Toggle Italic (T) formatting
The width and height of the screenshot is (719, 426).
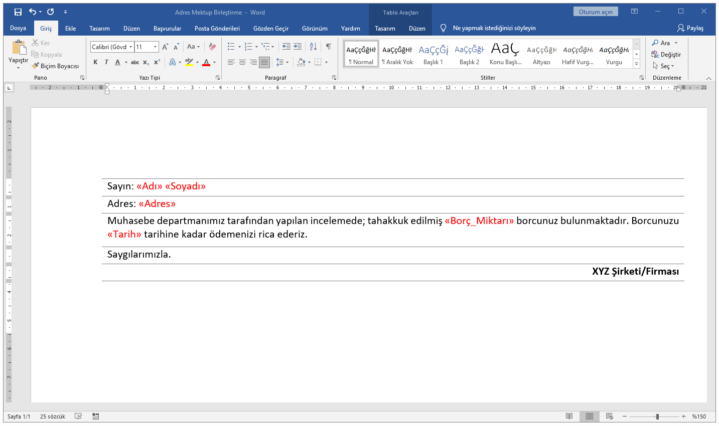[106, 62]
